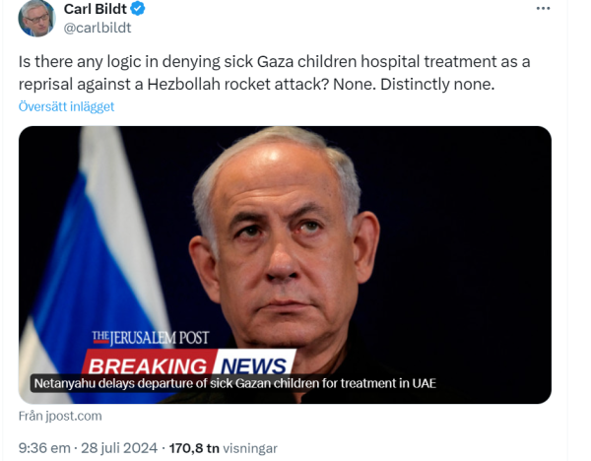
Task: Click the 28 juli 2024 date
Action: (119, 448)
